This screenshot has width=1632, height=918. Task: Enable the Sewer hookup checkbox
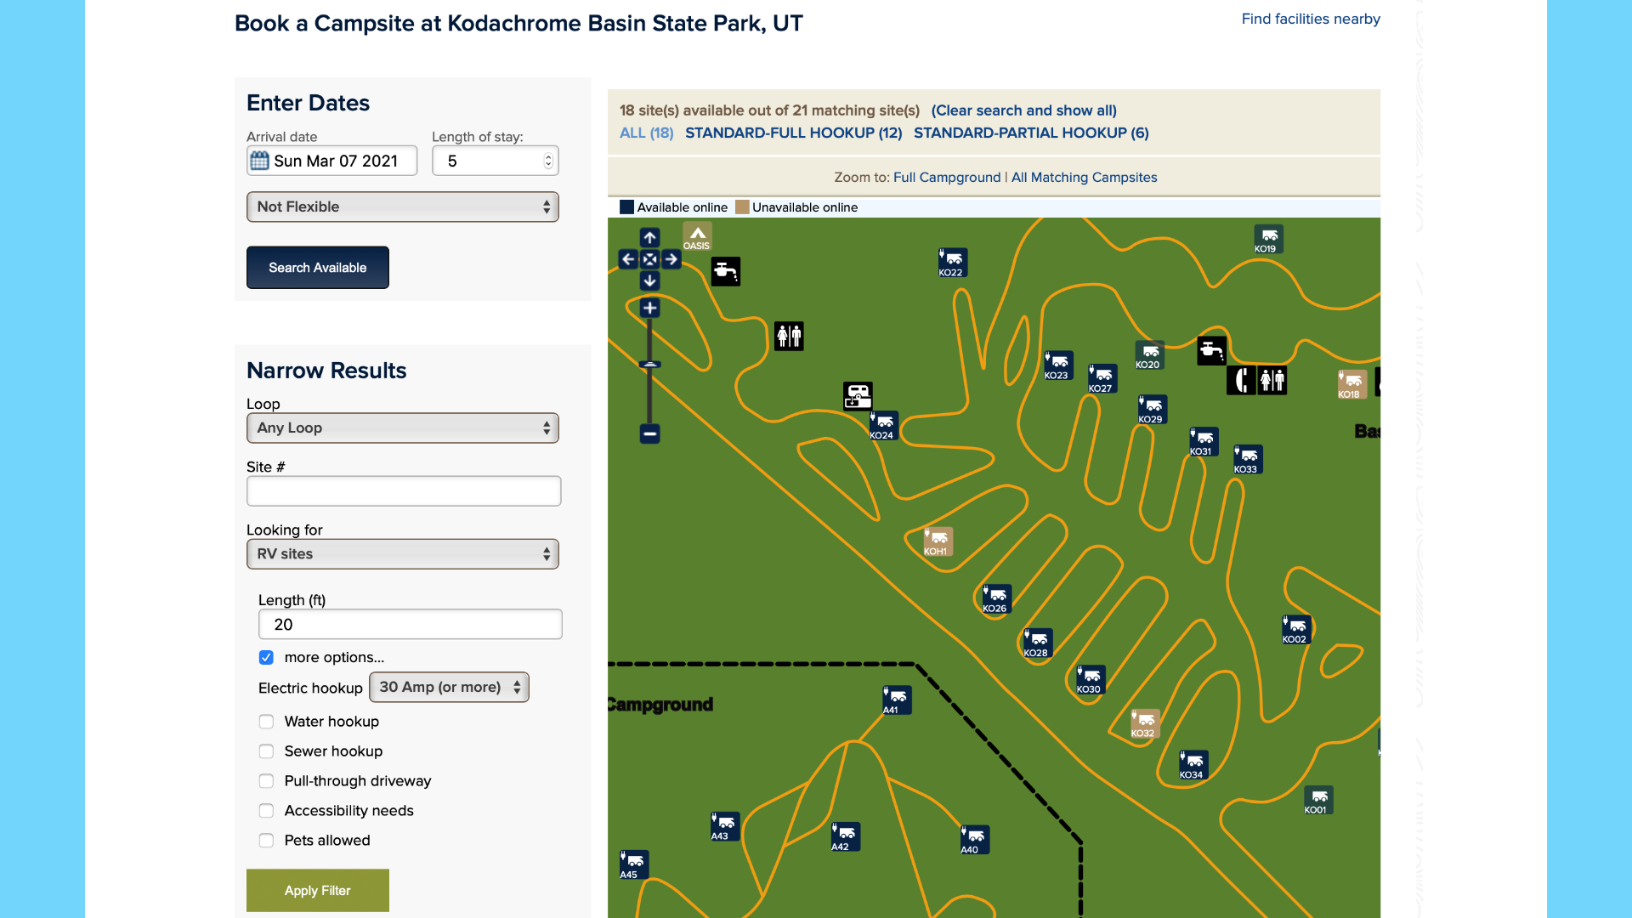coord(266,751)
